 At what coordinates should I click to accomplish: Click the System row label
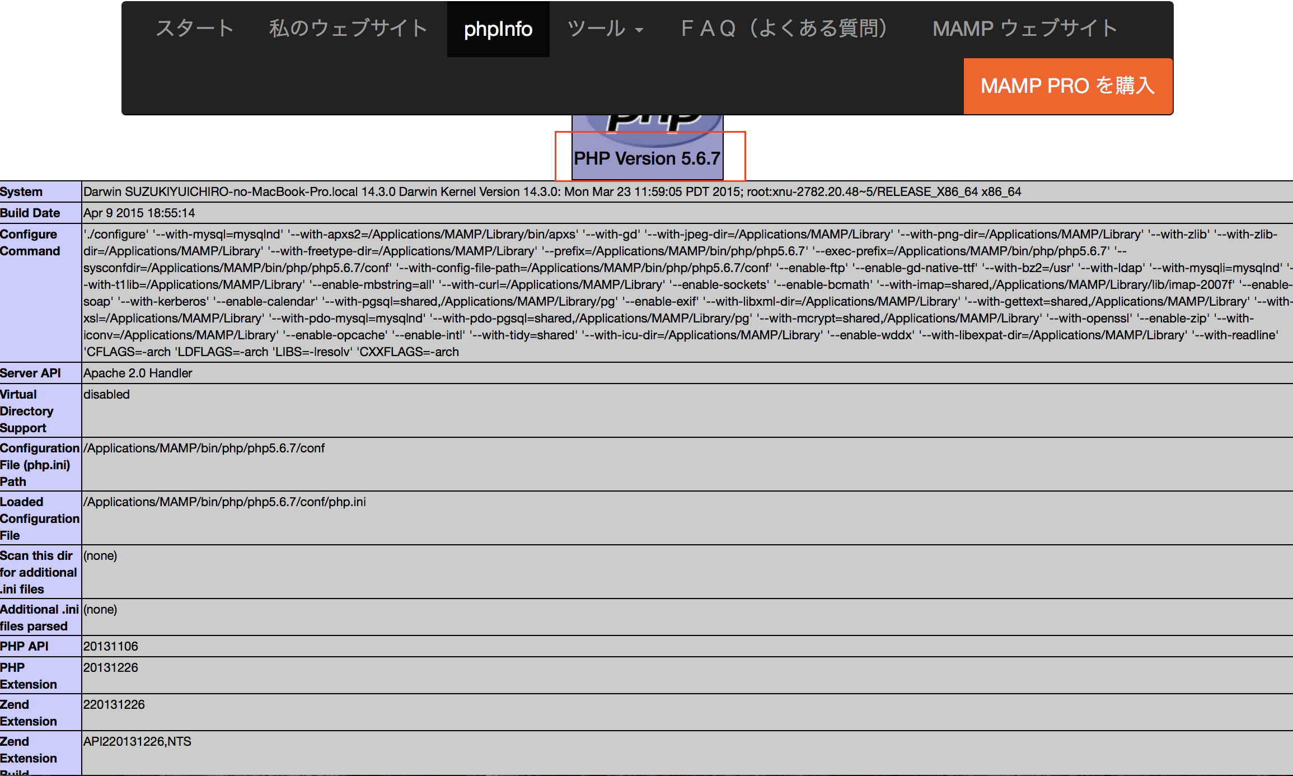(x=21, y=191)
